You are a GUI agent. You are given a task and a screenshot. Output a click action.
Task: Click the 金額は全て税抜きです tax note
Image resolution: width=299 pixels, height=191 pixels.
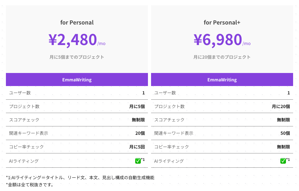point(30,185)
